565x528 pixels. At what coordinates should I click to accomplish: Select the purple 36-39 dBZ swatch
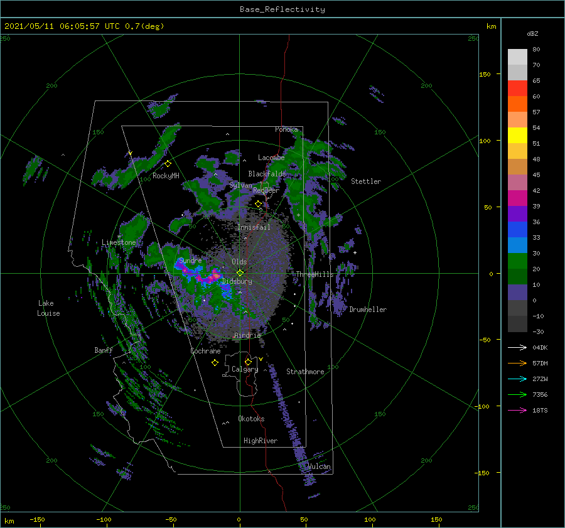(517, 214)
